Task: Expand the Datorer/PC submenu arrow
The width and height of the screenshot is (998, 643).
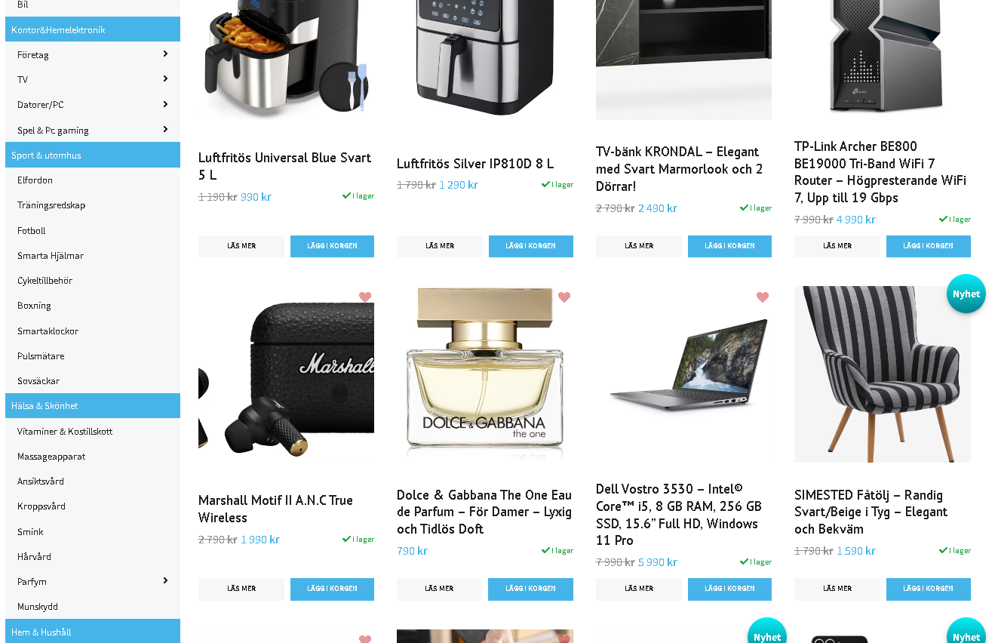Action: [165, 104]
